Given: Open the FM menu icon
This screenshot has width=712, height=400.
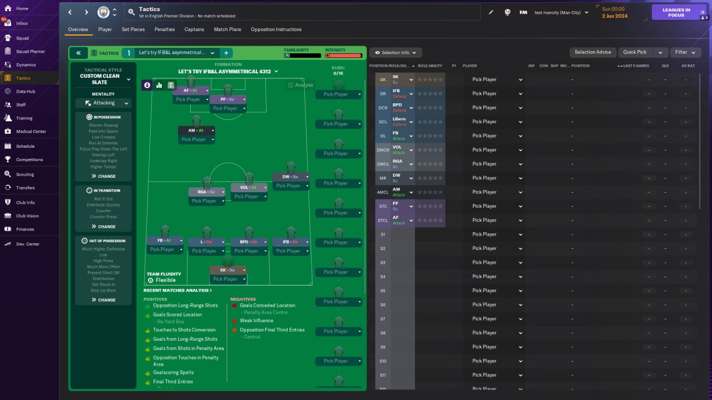Looking at the screenshot, I should 523,12.
